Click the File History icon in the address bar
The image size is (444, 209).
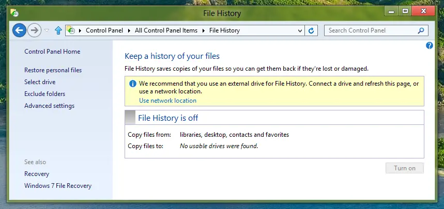tap(71, 30)
